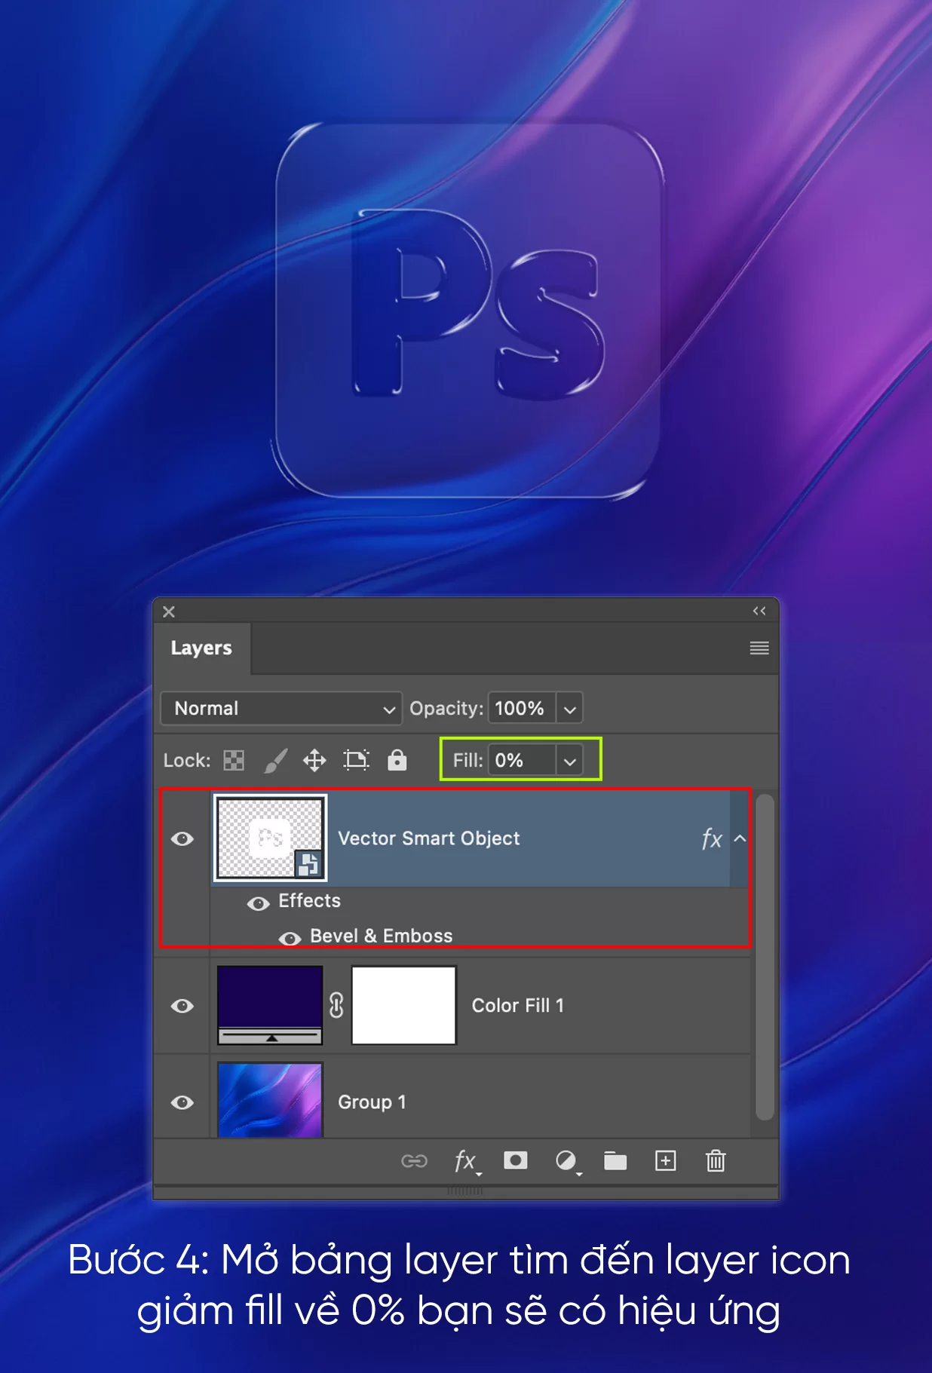Click the prevent artboard auto-nesting lock icon
Viewport: 932px width, 1373px height.
click(x=356, y=760)
